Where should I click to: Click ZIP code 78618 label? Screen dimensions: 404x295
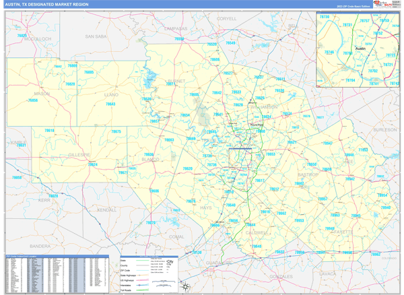click(49, 131)
